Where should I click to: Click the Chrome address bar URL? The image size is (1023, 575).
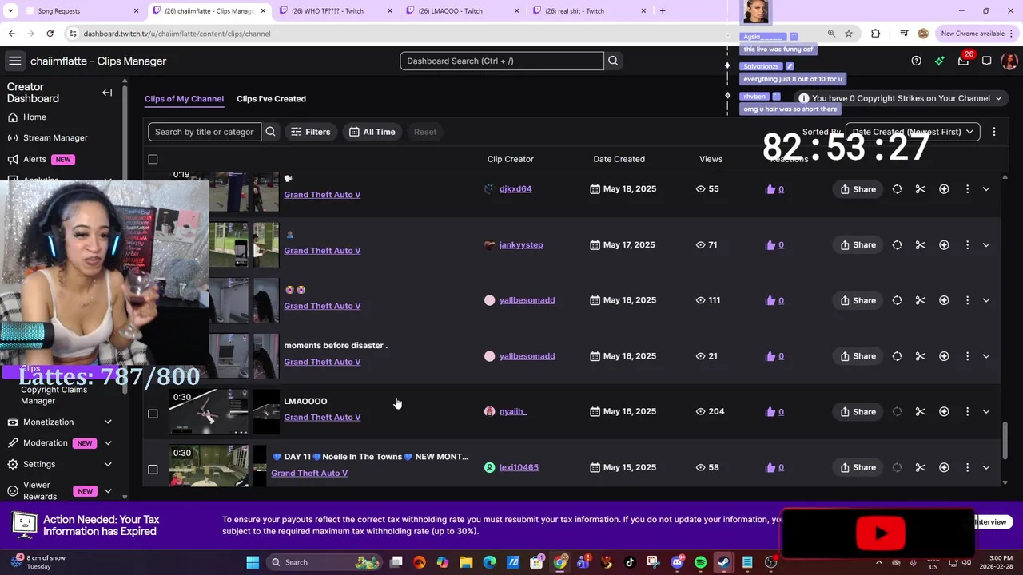[x=177, y=34]
